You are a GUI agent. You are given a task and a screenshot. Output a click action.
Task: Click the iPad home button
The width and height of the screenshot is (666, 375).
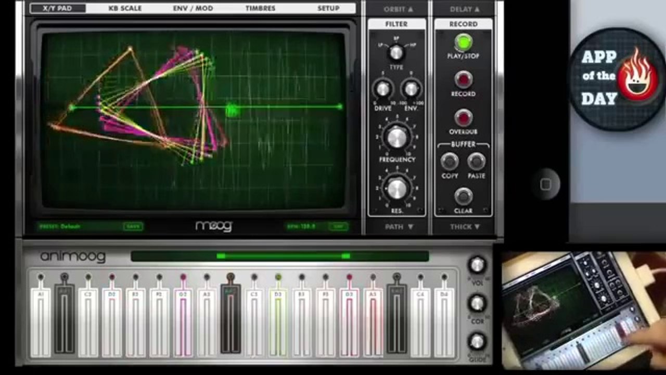545,184
